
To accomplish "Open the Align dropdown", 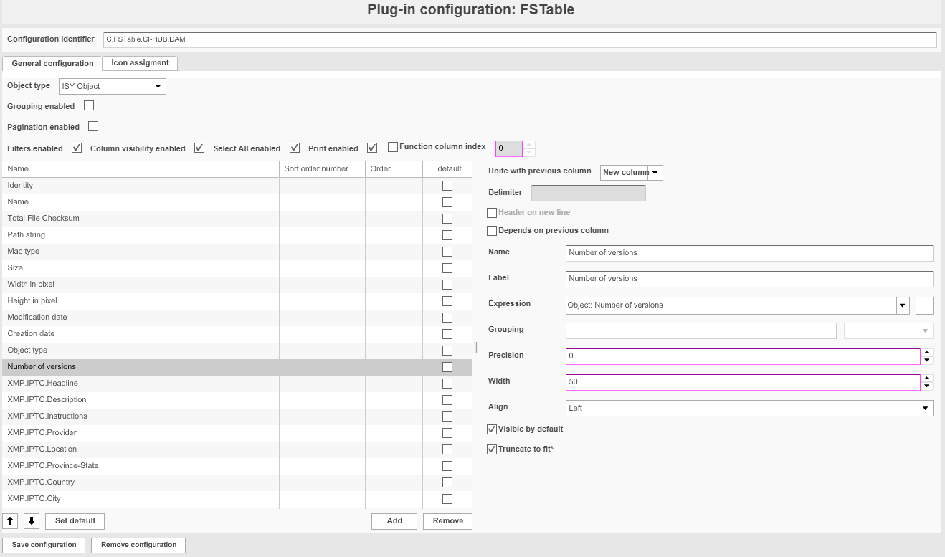I will (925, 407).
